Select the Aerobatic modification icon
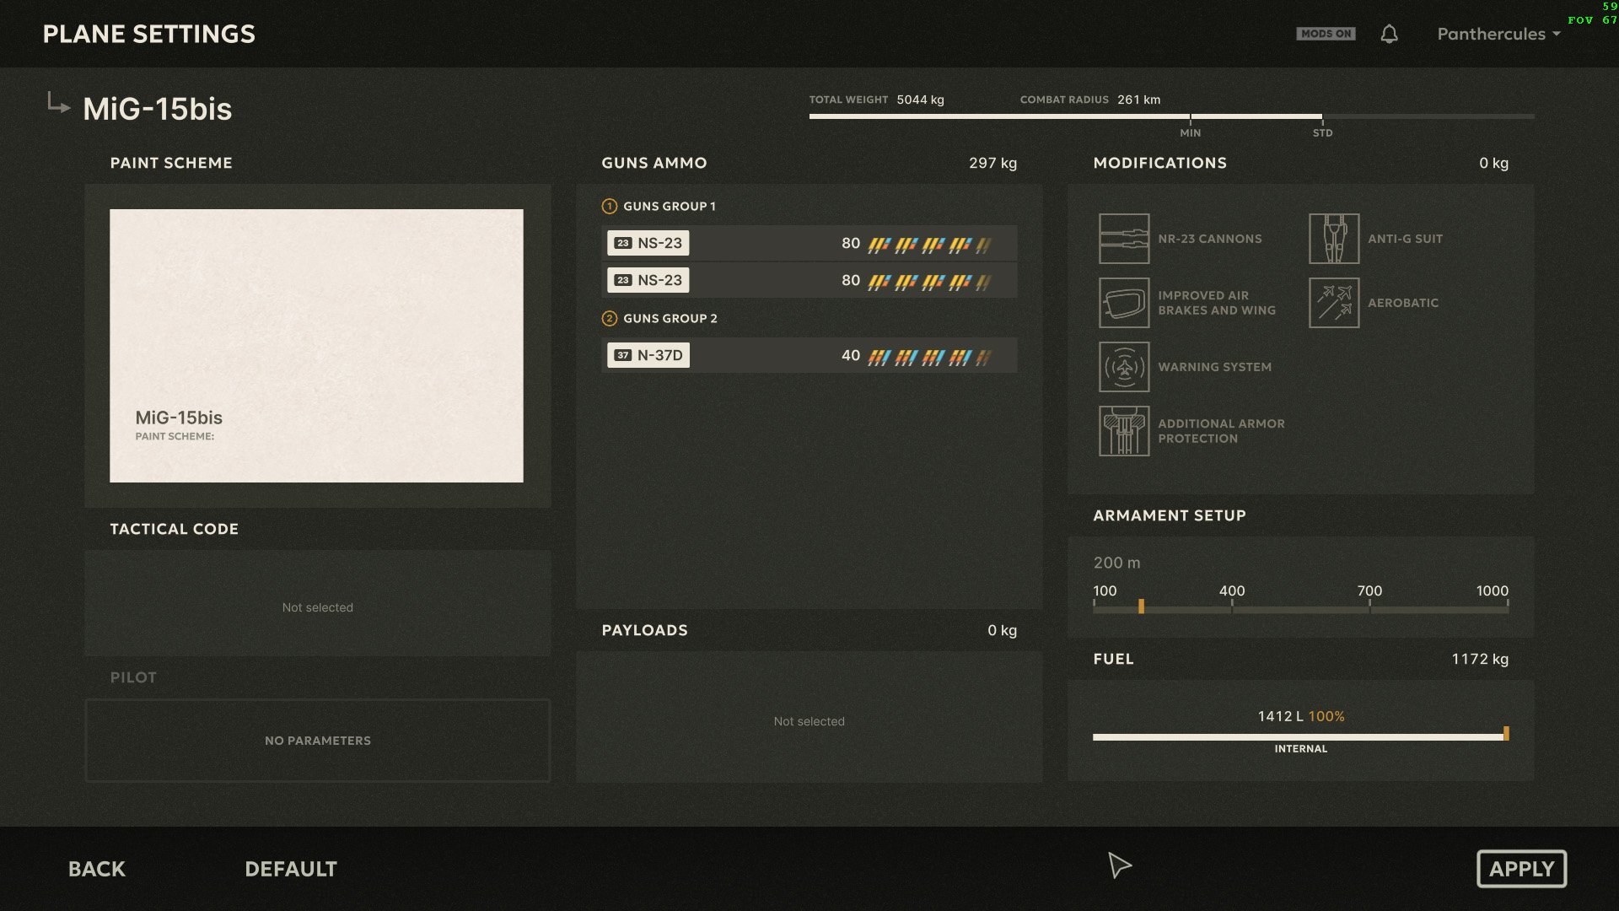This screenshot has width=1619, height=911. tap(1334, 303)
